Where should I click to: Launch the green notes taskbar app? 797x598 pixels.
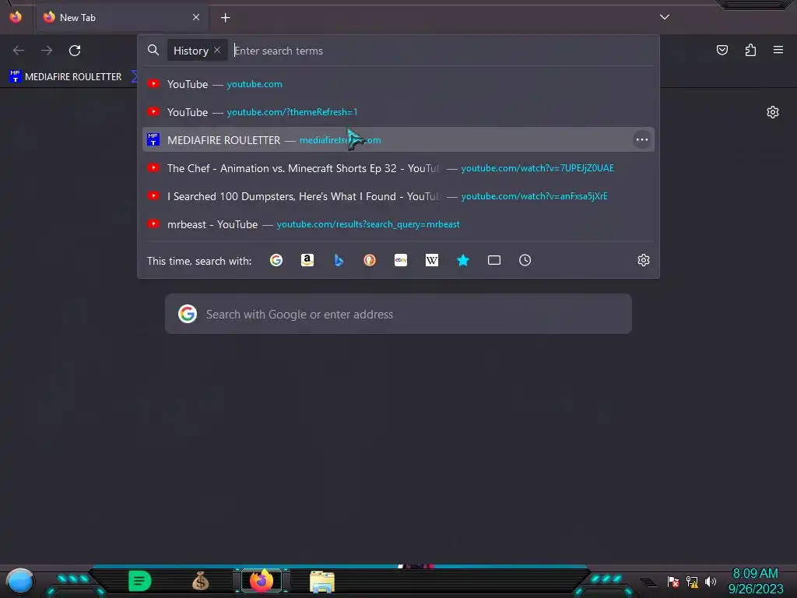140,581
